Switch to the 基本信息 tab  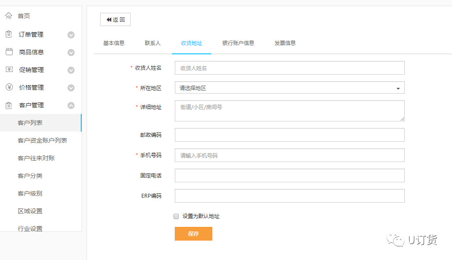(x=114, y=43)
